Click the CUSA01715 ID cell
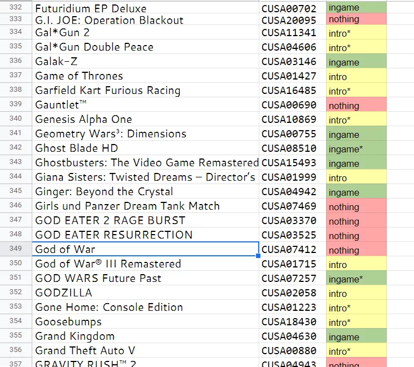This screenshot has width=414, height=367. click(x=293, y=264)
